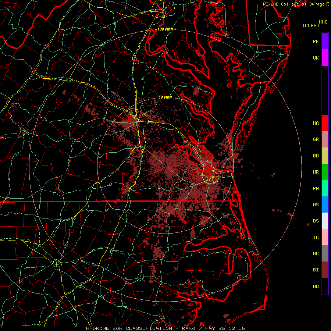Click the HHC product label

click(323, 22)
